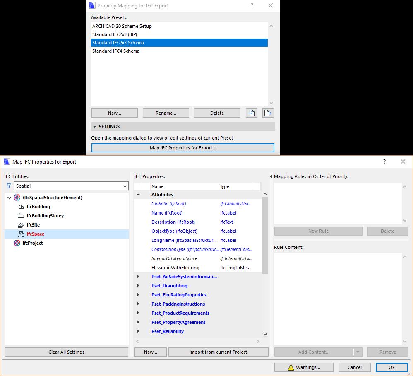This screenshot has height=376, width=413.
Task: Expand the Pset_FireRatingProperties group
Action: [x=138, y=294]
